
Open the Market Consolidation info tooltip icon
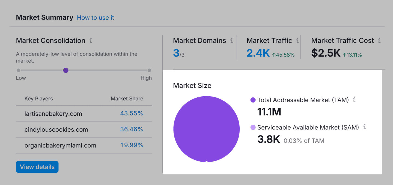90,40
